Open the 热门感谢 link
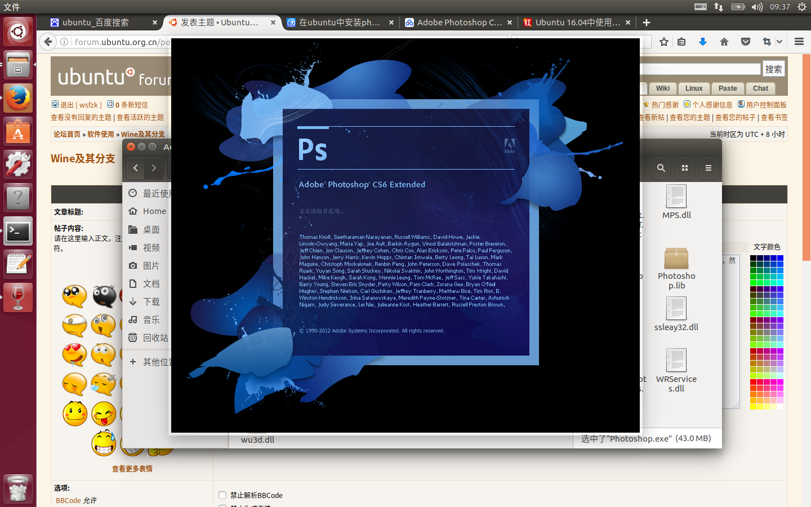Screen dimensions: 811x507 [665, 105]
